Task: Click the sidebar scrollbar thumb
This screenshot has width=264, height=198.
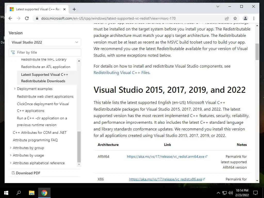Action: (79, 147)
